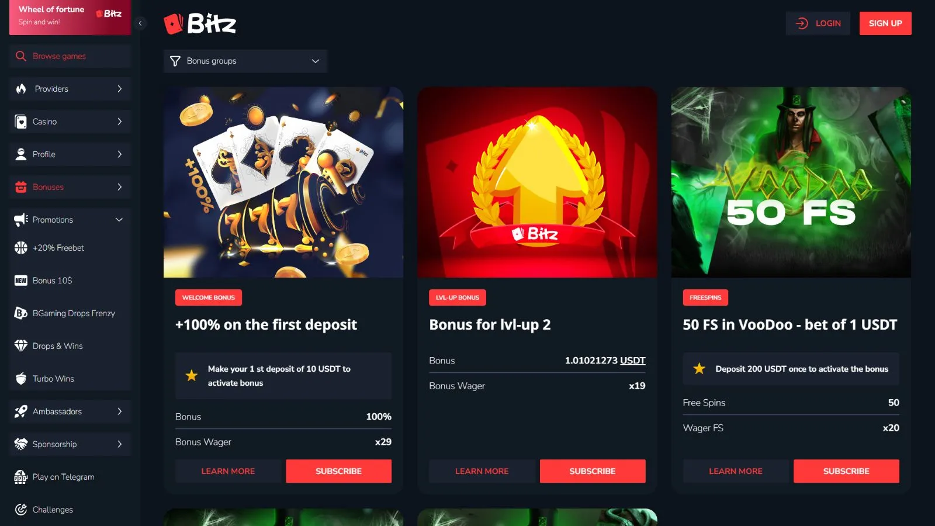Image resolution: width=935 pixels, height=526 pixels.
Task: Click the Wheel of fortune banner
Action: click(70, 18)
